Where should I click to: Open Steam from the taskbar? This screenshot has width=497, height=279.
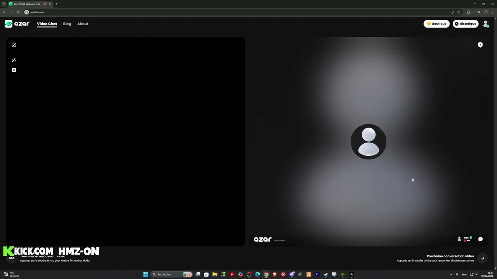(326, 274)
